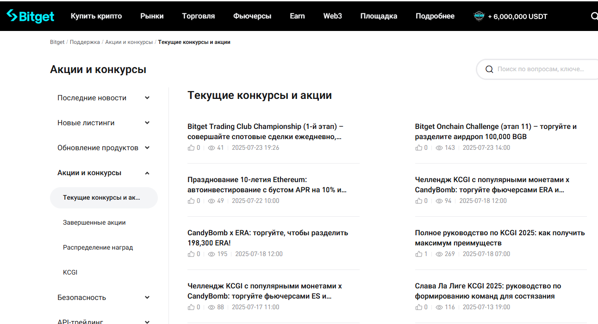Expand API-трейдинг sidebar section
This screenshot has height=324, width=598.
click(147, 322)
